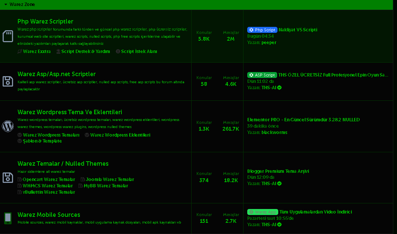Open WHMCS Warez Temalar subforum
397x234 pixels.
47,186
